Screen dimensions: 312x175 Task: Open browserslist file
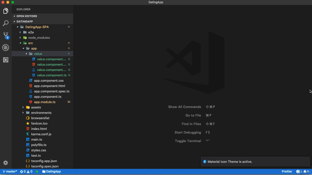[40, 118]
